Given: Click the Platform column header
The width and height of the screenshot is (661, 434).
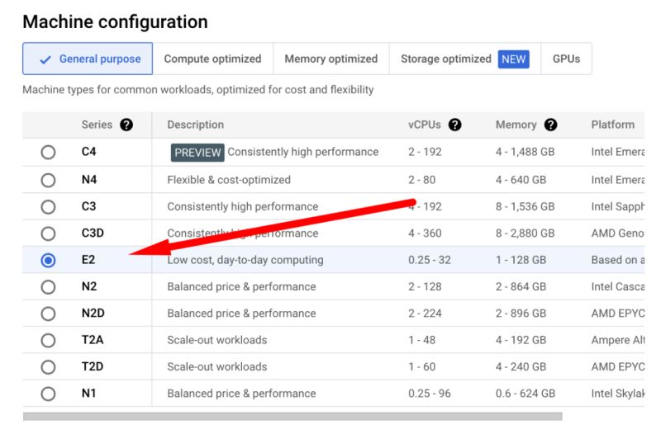Looking at the screenshot, I should pyautogui.click(x=613, y=125).
